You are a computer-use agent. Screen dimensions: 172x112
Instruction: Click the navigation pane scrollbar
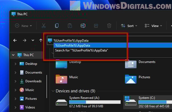tap(47, 86)
